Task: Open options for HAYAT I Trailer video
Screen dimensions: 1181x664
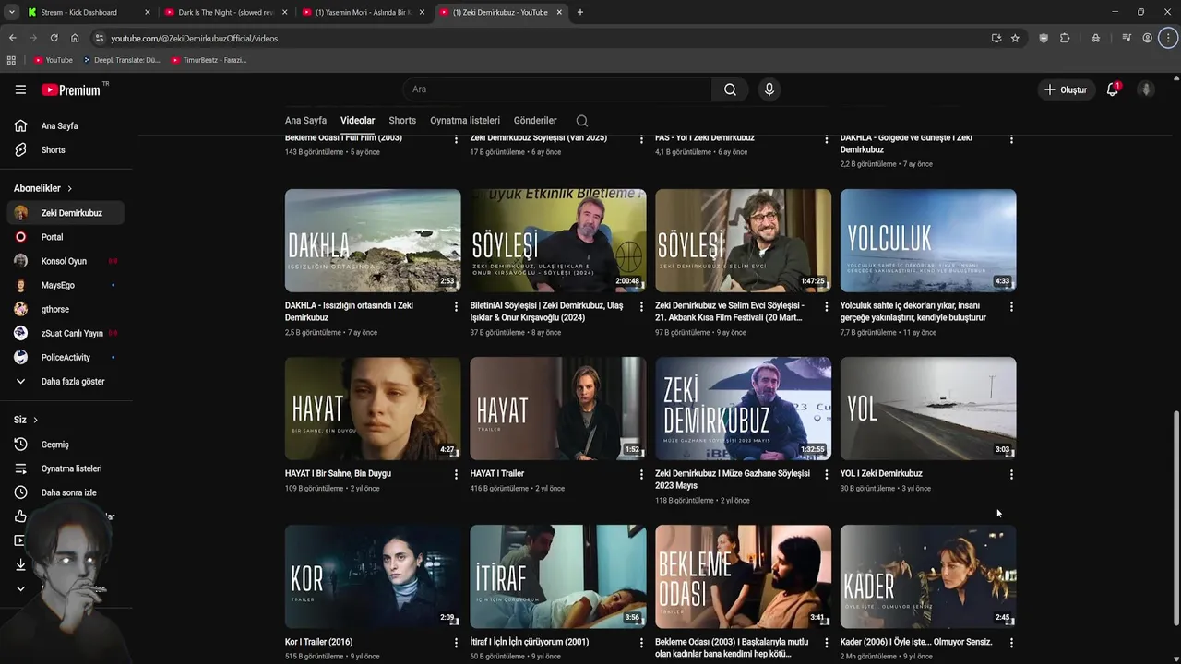Action: tap(641, 474)
